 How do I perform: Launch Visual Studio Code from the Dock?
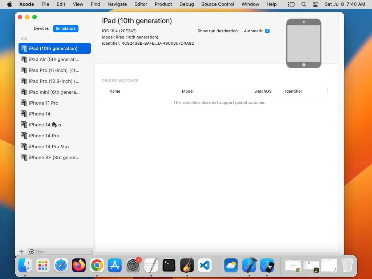click(205, 265)
